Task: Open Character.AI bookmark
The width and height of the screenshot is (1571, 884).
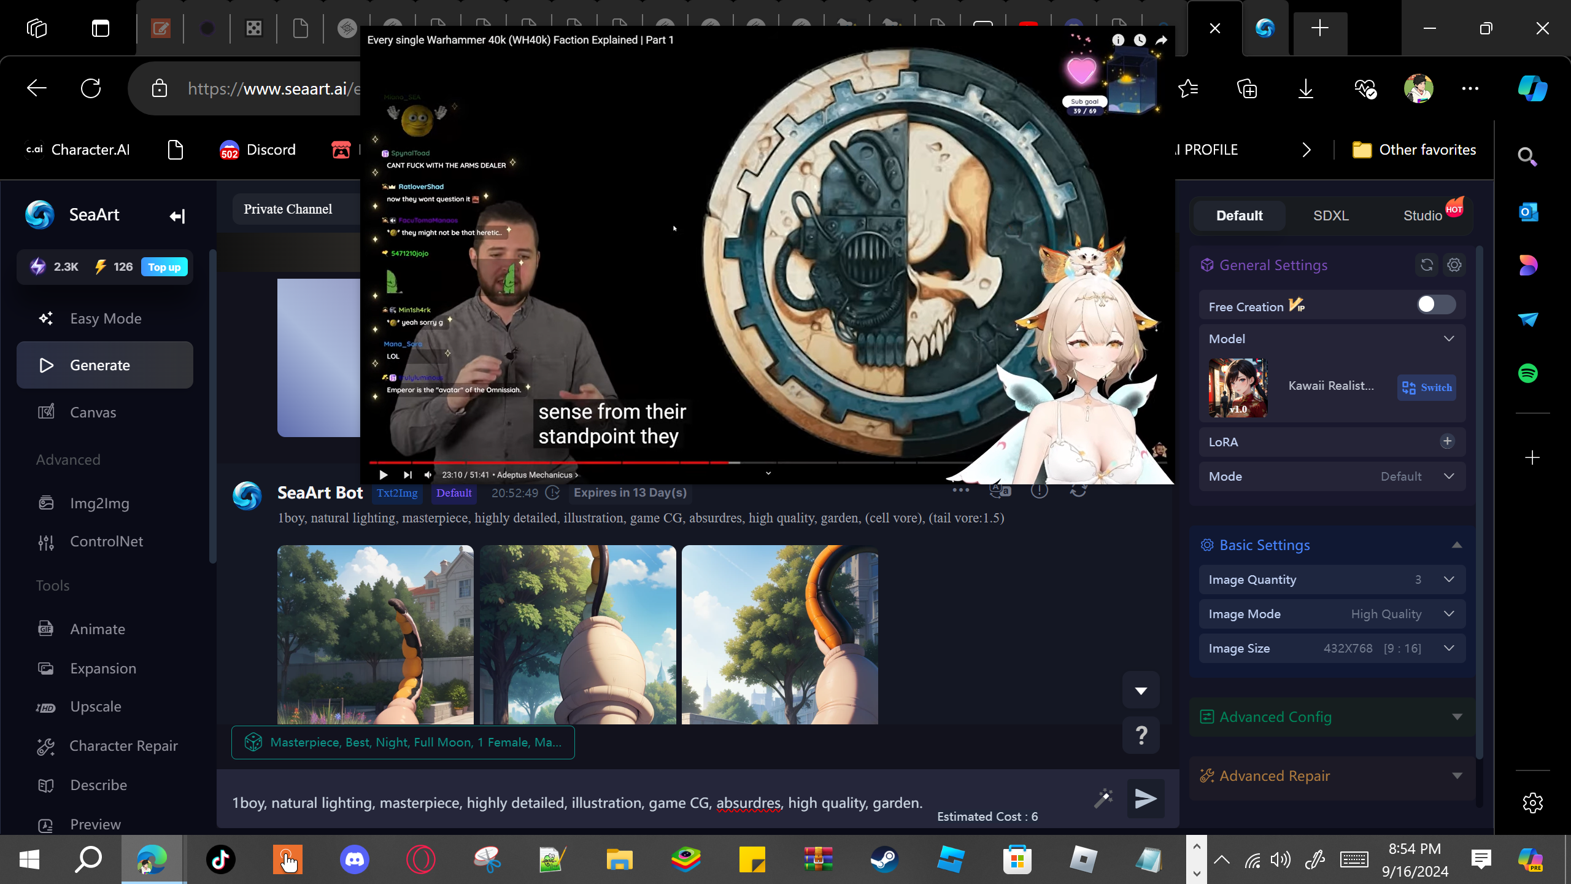Action: tap(77, 150)
